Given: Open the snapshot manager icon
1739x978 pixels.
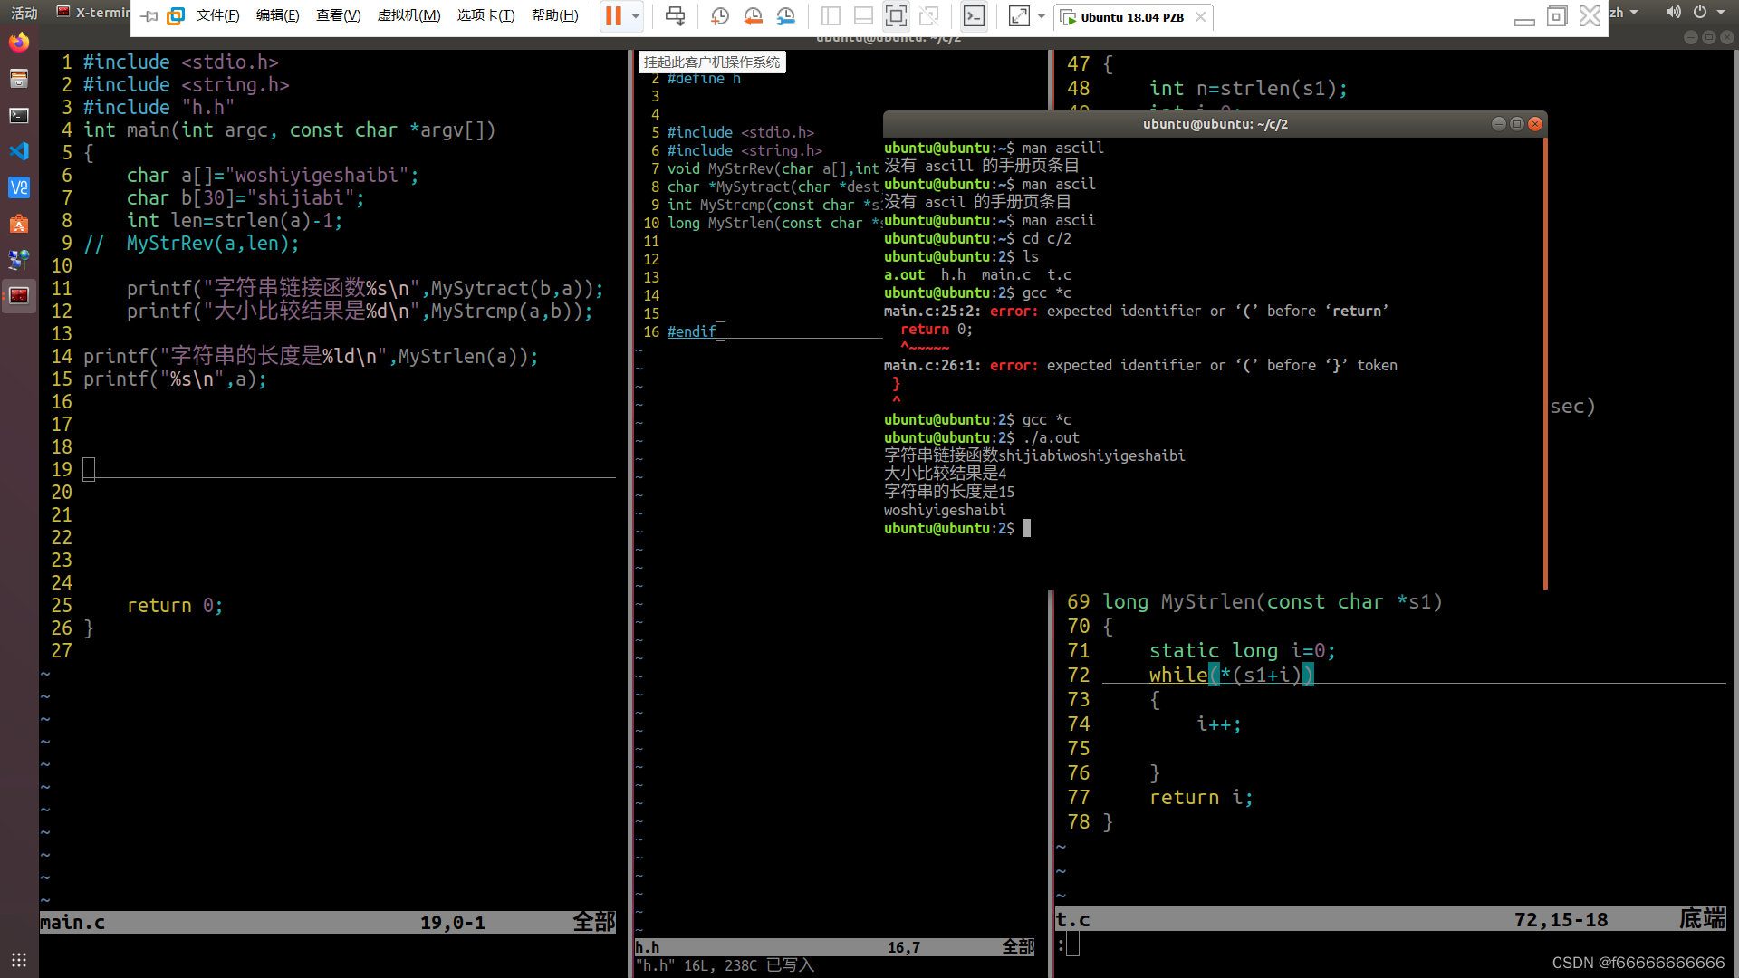Looking at the screenshot, I should 785,15.
